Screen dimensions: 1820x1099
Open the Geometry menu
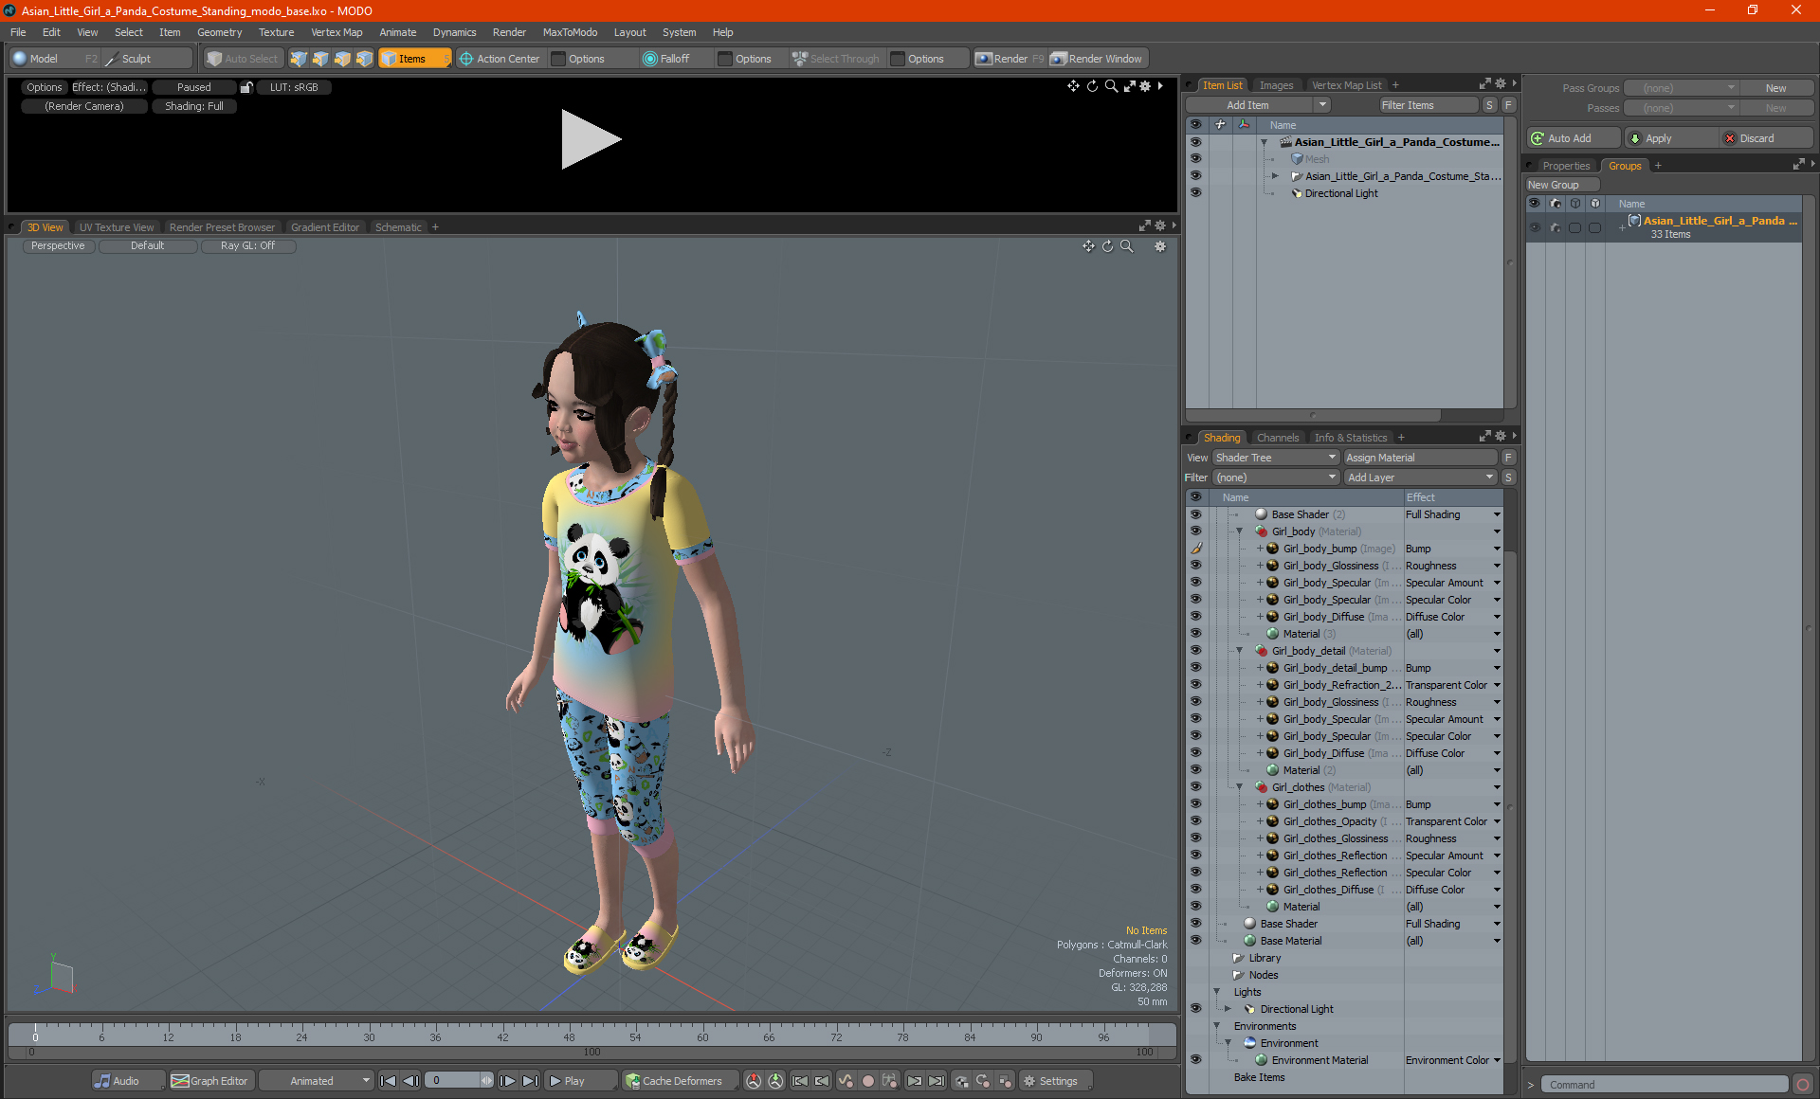pos(219,32)
